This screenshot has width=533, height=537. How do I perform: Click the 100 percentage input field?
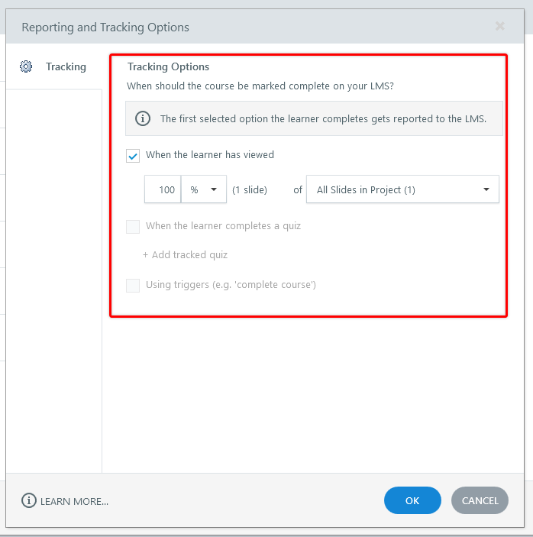163,190
